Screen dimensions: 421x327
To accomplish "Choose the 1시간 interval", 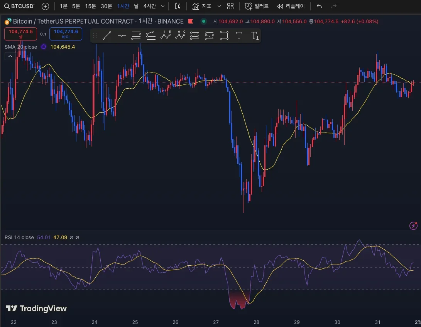I will click(123, 6).
